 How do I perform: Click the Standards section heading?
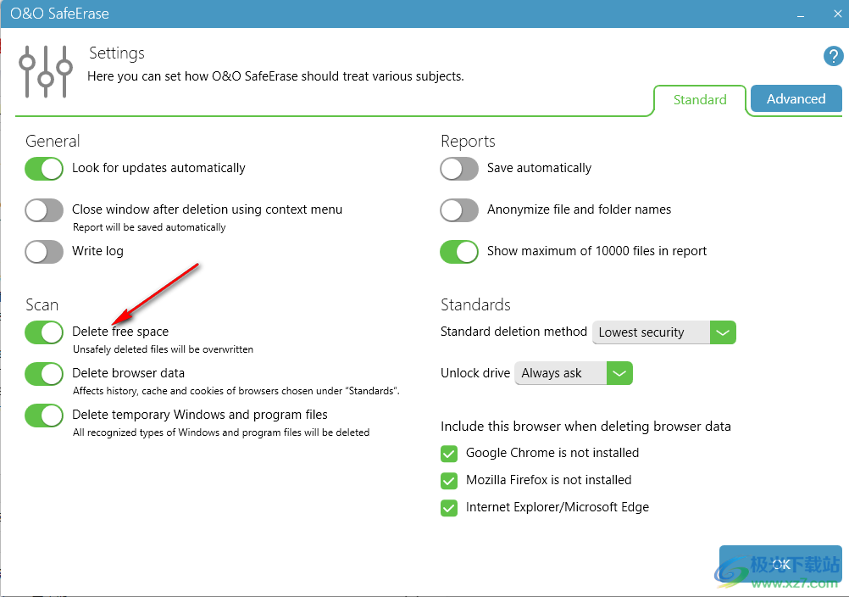[x=475, y=304]
